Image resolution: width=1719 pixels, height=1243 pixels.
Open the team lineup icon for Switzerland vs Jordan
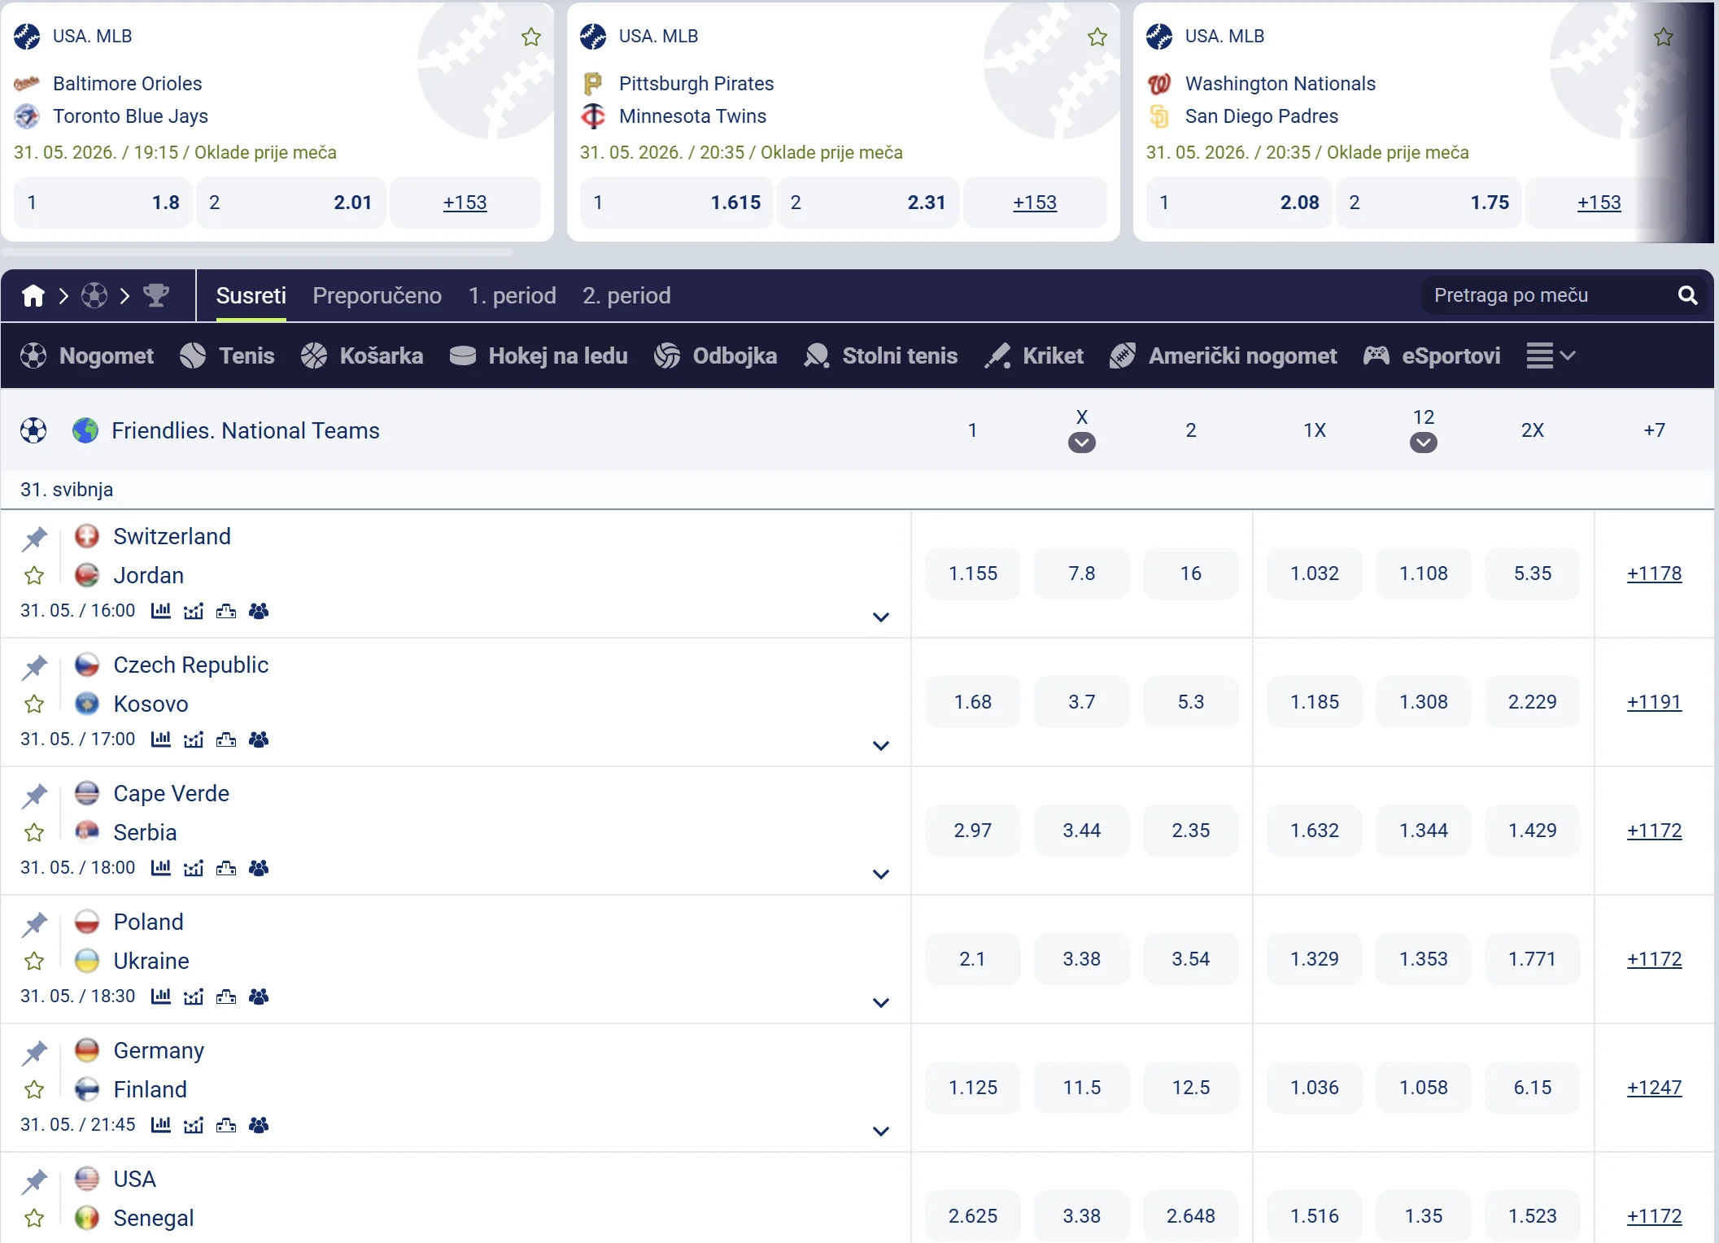259,611
